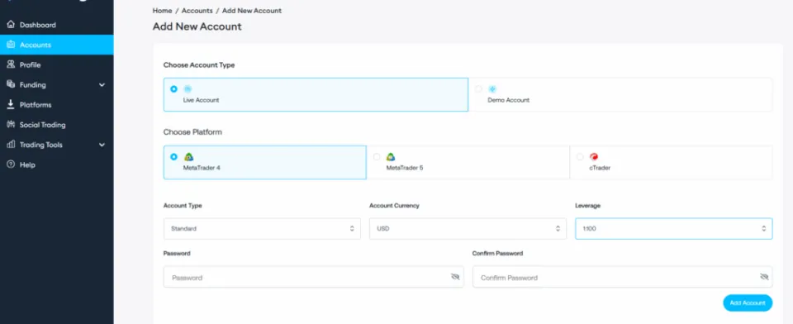
Task: Choose the MetaTrader 4 radio button
Action: tap(174, 157)
